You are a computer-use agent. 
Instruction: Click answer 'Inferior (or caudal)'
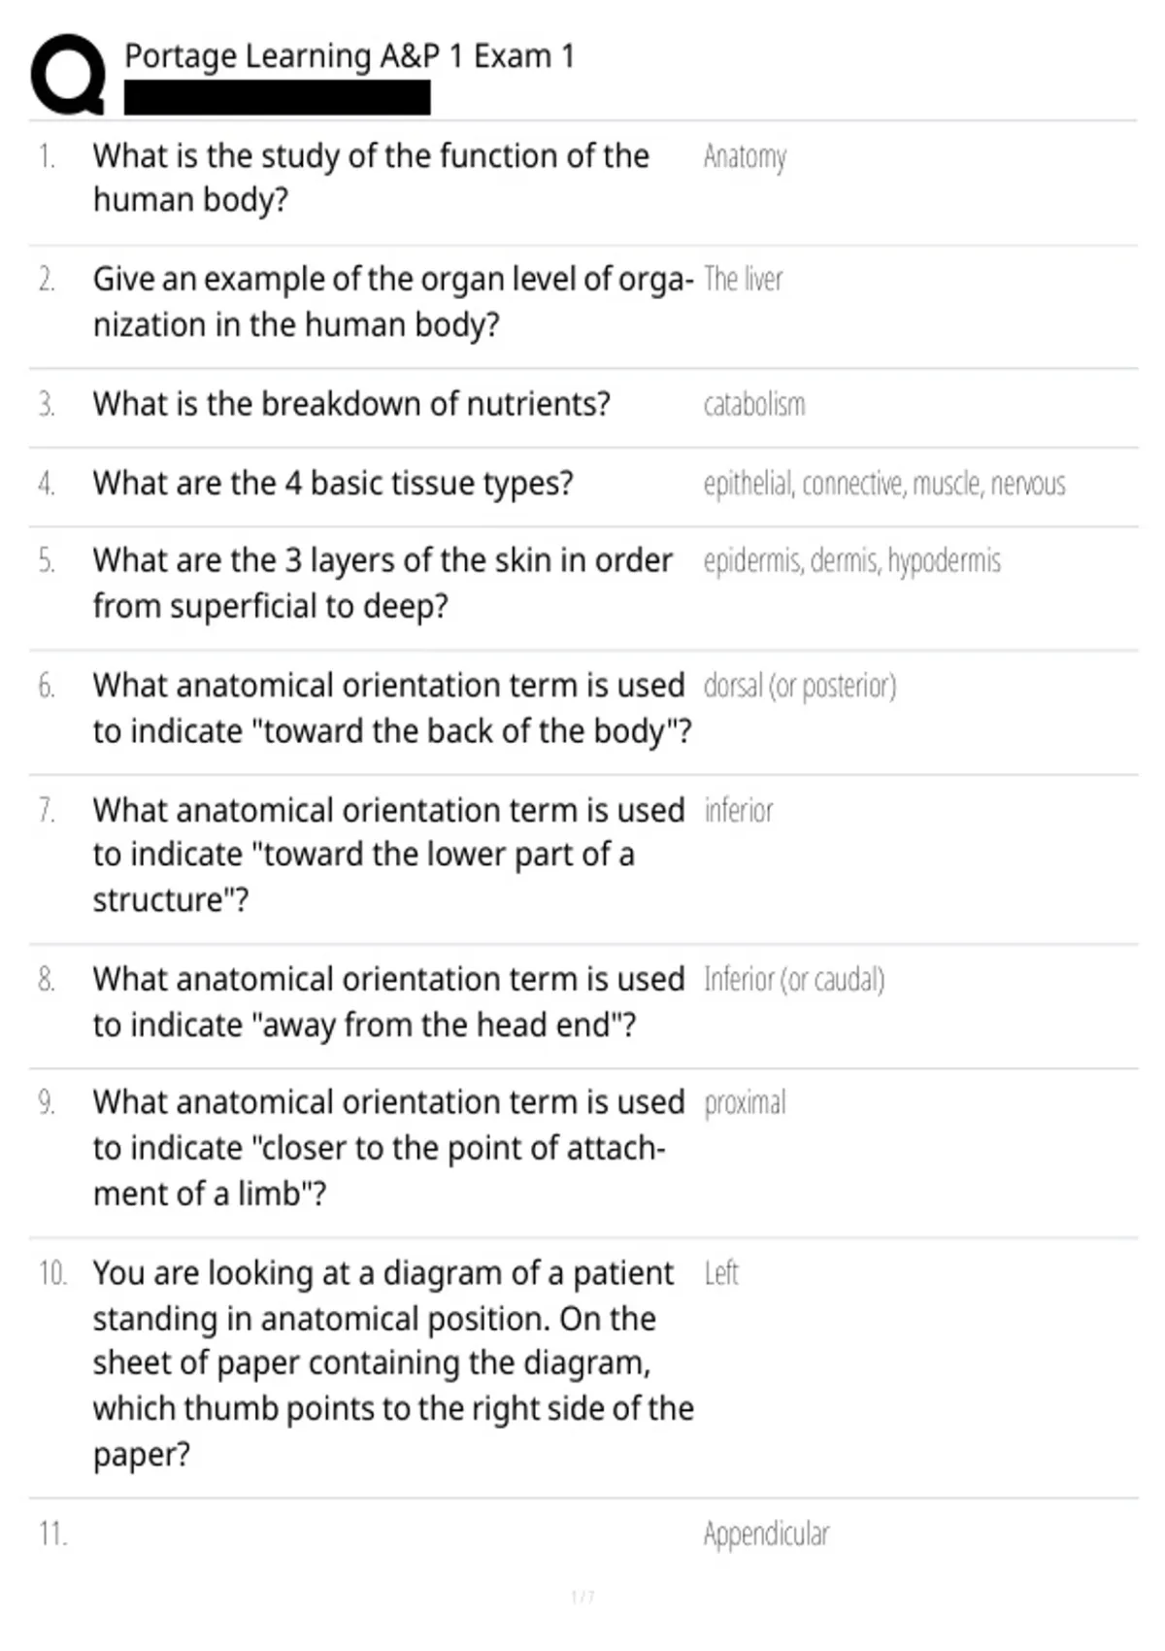(794, 980)
